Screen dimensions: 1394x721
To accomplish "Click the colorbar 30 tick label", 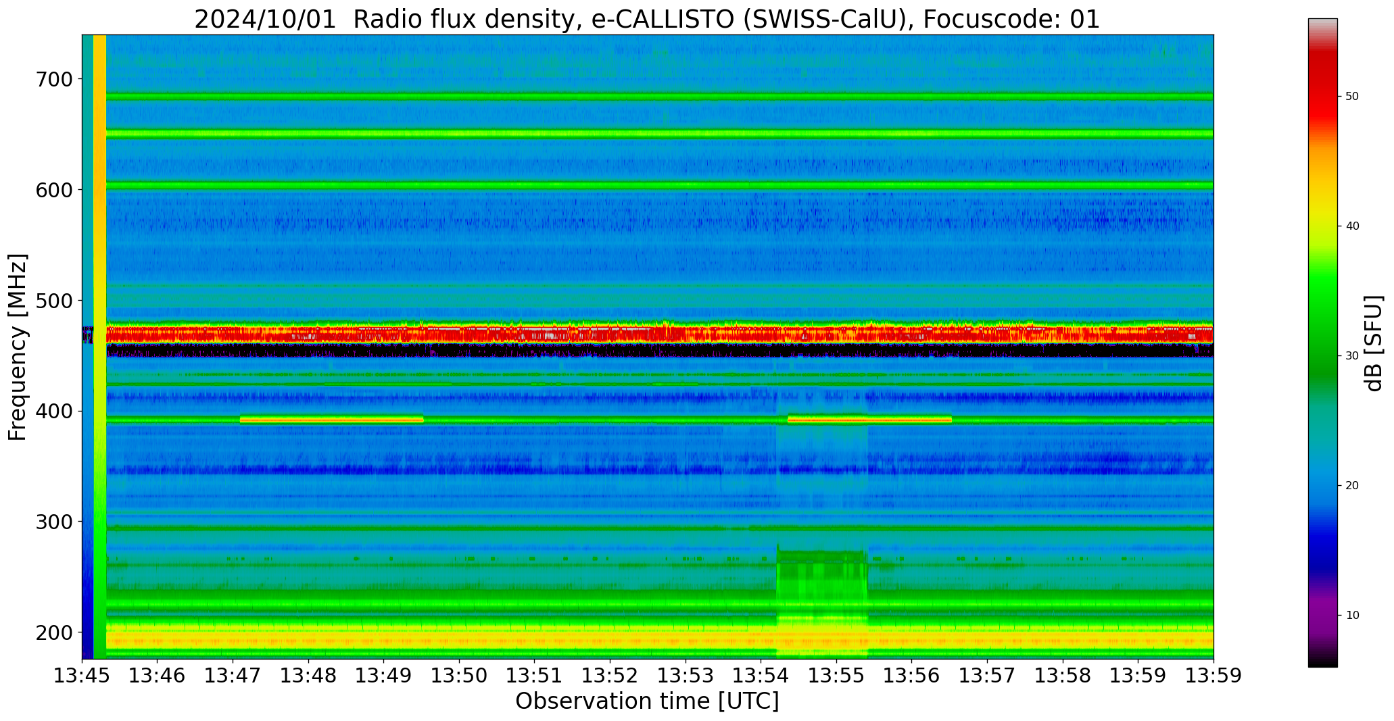I will pos(1352,356).
